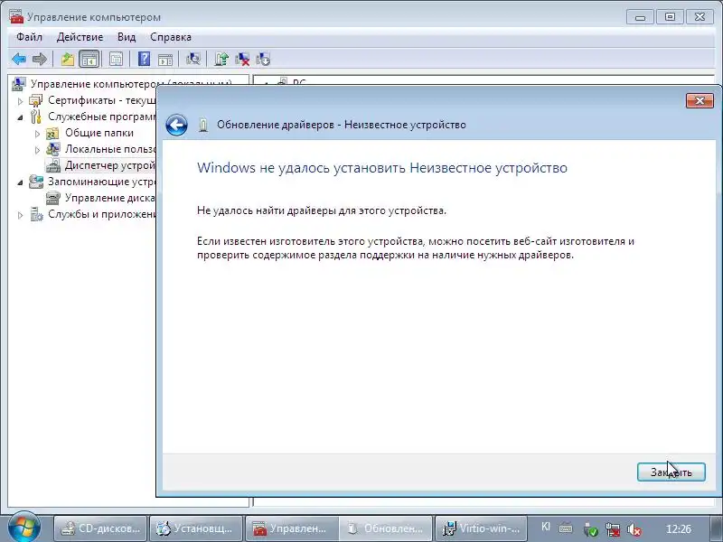Expand the Локальные пользователи node
723x542 pixels.
[37, 150]
